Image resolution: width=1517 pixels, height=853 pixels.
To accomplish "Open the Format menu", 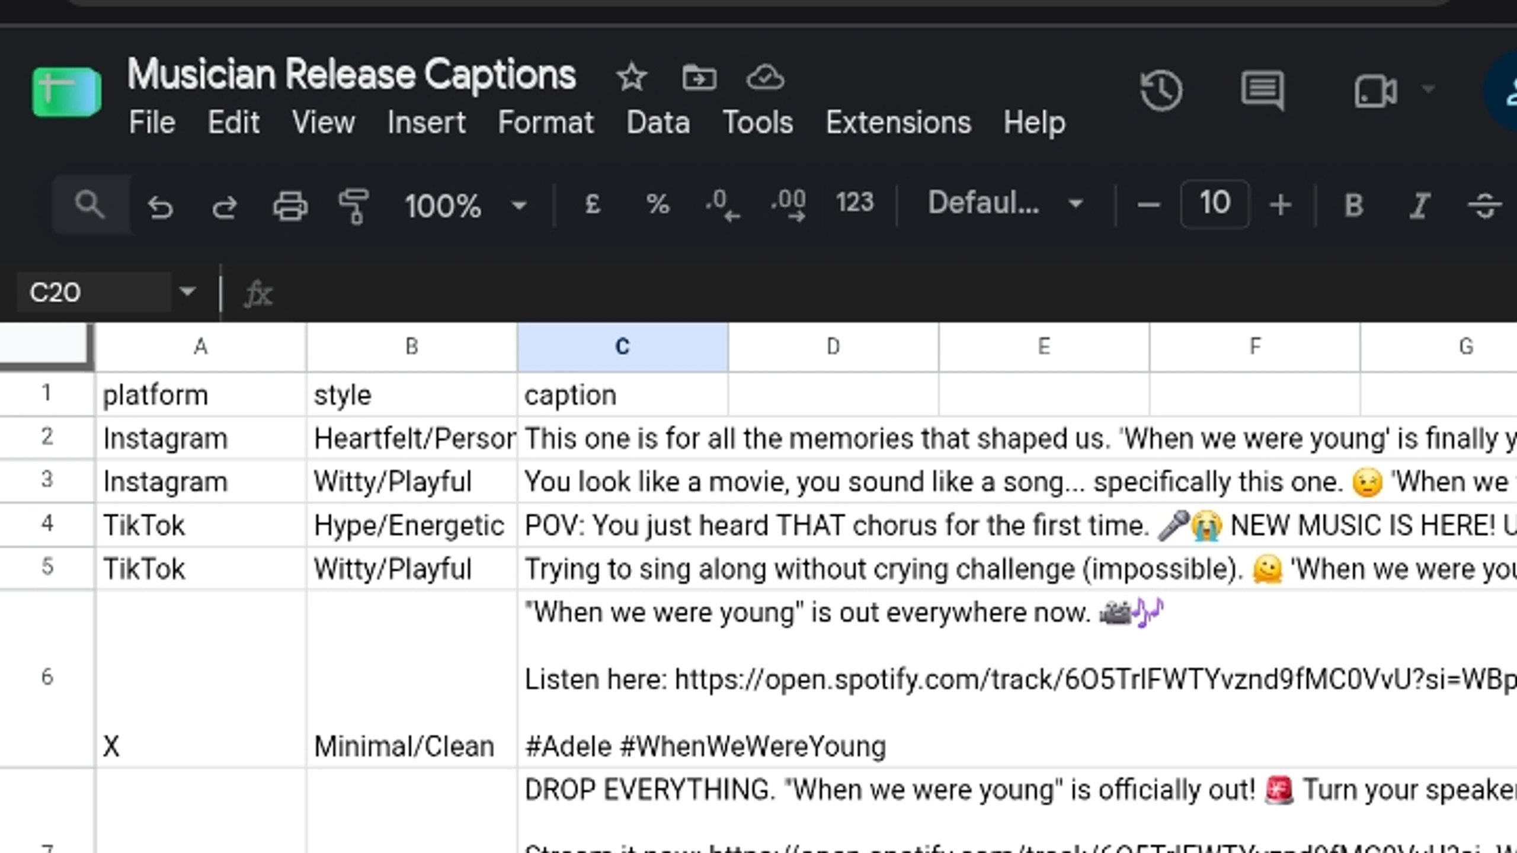I will (x=546, y=123).
